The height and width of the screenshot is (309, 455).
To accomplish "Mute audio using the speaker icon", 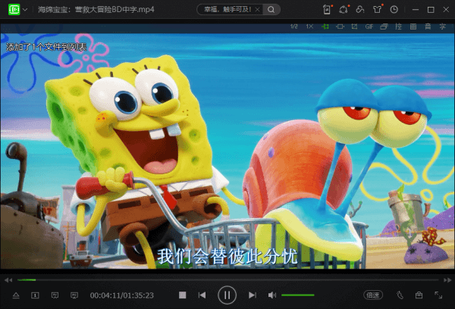I will [272, 295].
